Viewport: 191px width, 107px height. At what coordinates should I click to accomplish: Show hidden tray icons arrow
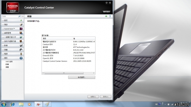pos(165,104)
